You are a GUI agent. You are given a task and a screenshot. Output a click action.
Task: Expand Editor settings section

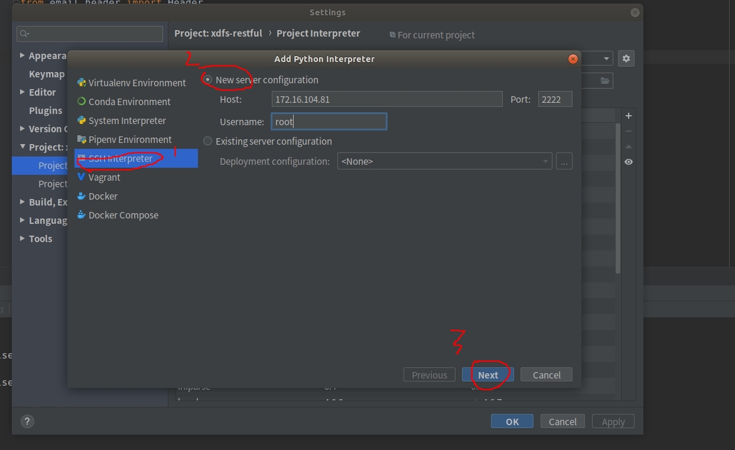(x=22, y=92)
